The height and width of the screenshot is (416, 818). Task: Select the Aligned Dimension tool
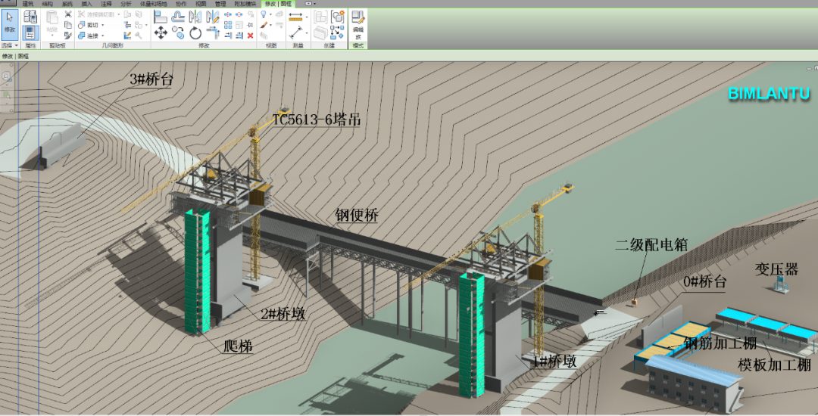pos(295,33)
